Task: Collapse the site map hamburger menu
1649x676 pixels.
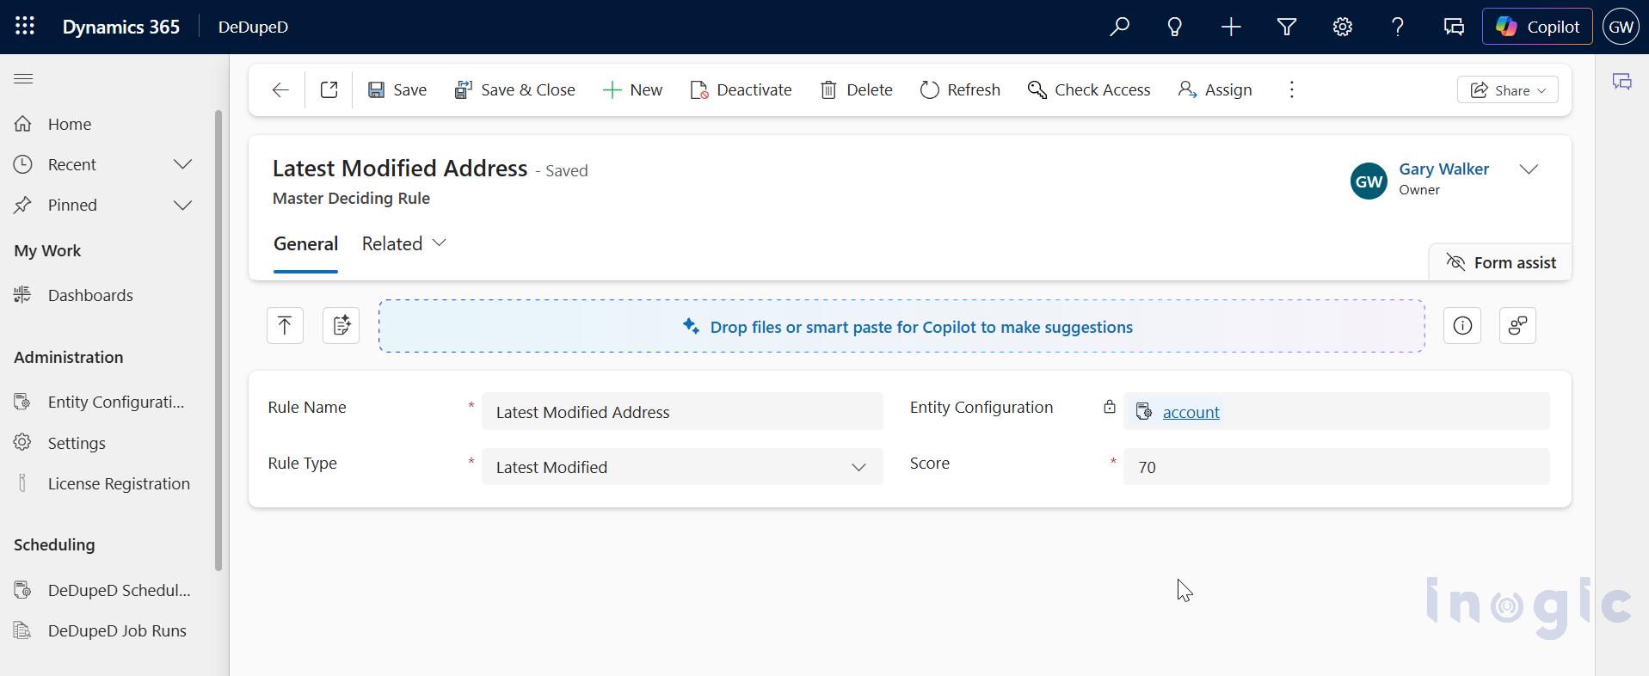Action: click(23, 79)
